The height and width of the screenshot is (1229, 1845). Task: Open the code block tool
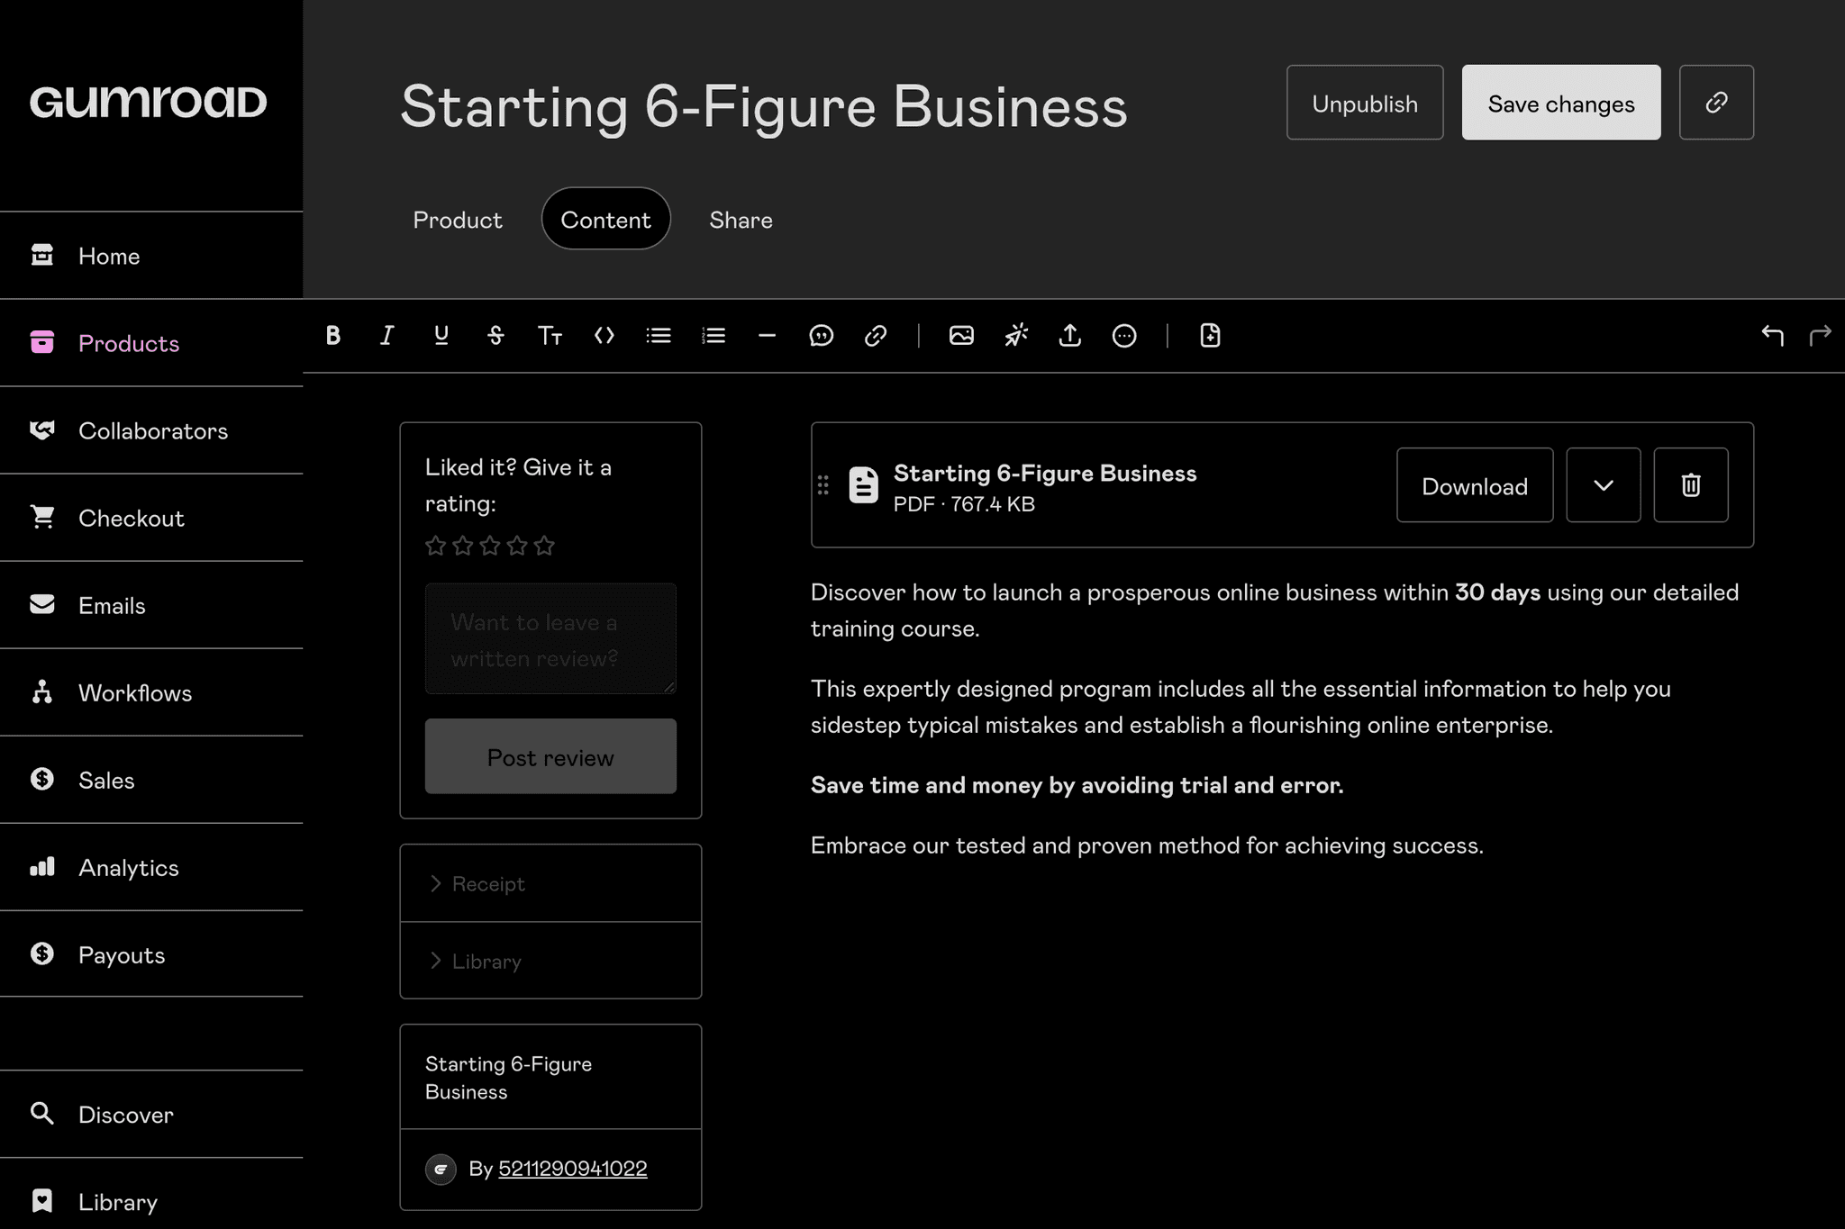pyautogui.click(x=604, y=336)
